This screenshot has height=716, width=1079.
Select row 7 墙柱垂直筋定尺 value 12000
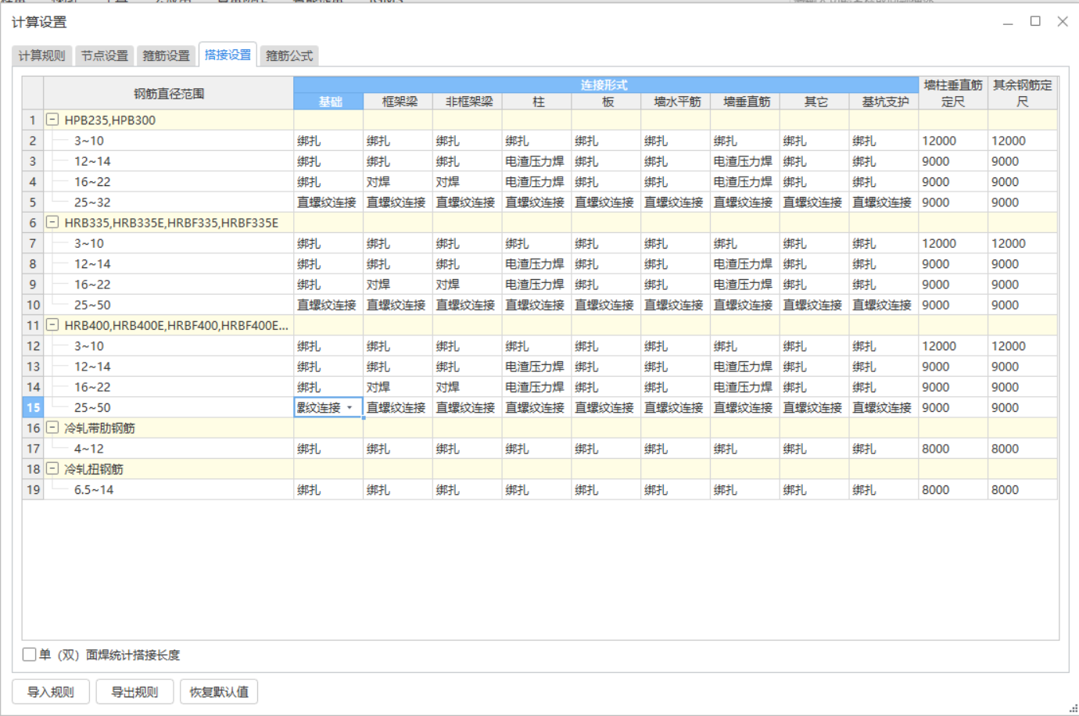[953, 243]
